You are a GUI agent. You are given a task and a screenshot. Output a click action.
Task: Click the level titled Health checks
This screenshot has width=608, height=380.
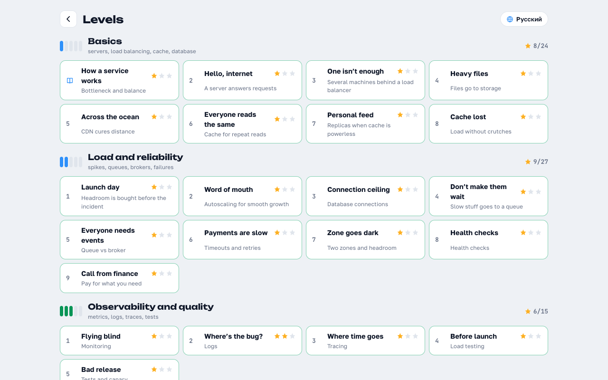pos(474,233)
